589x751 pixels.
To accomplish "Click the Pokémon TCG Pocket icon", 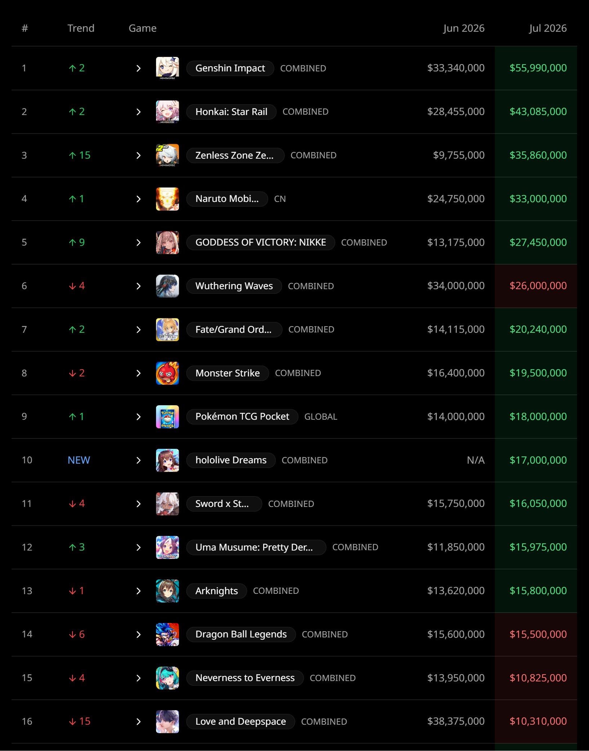I will 167,416.
